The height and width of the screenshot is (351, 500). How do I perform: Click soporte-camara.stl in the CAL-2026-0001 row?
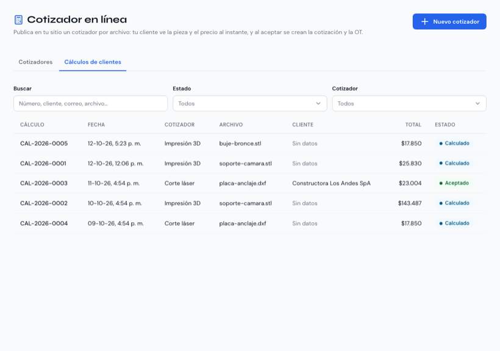pos(245,164)
